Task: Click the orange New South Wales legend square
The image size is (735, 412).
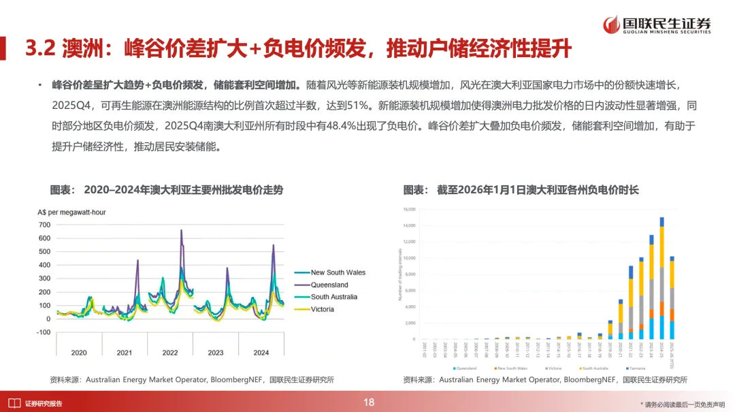Action: tap(495, 368)
